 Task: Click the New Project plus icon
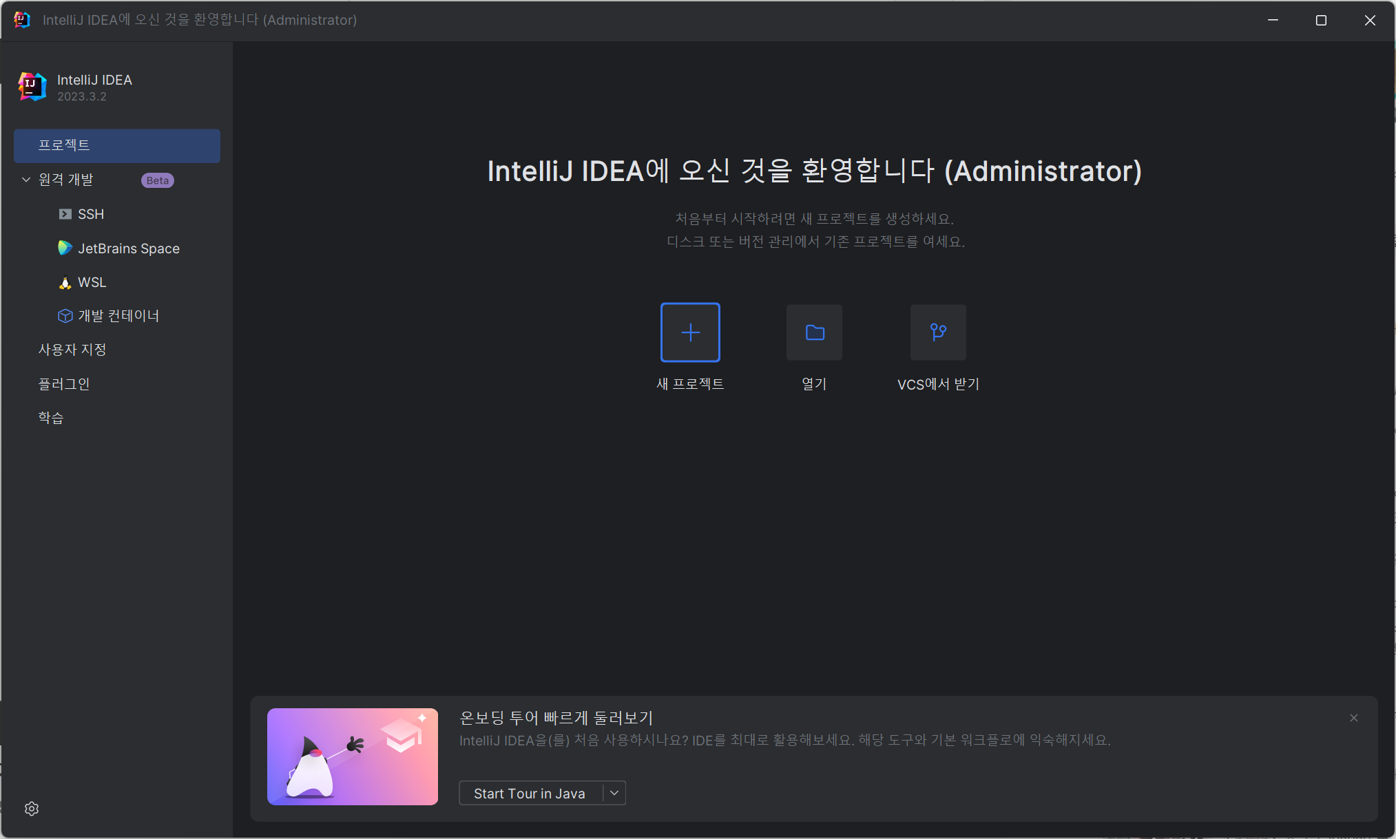[x=690, y=332]
